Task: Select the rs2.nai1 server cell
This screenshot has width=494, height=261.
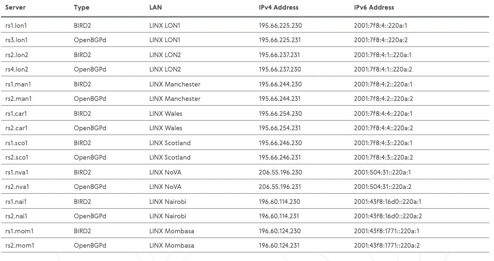Action: 16,216
